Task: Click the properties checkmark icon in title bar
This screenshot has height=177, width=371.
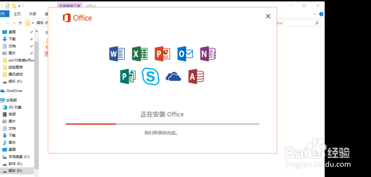Action: pyautogui.click(x=7, y=6)
